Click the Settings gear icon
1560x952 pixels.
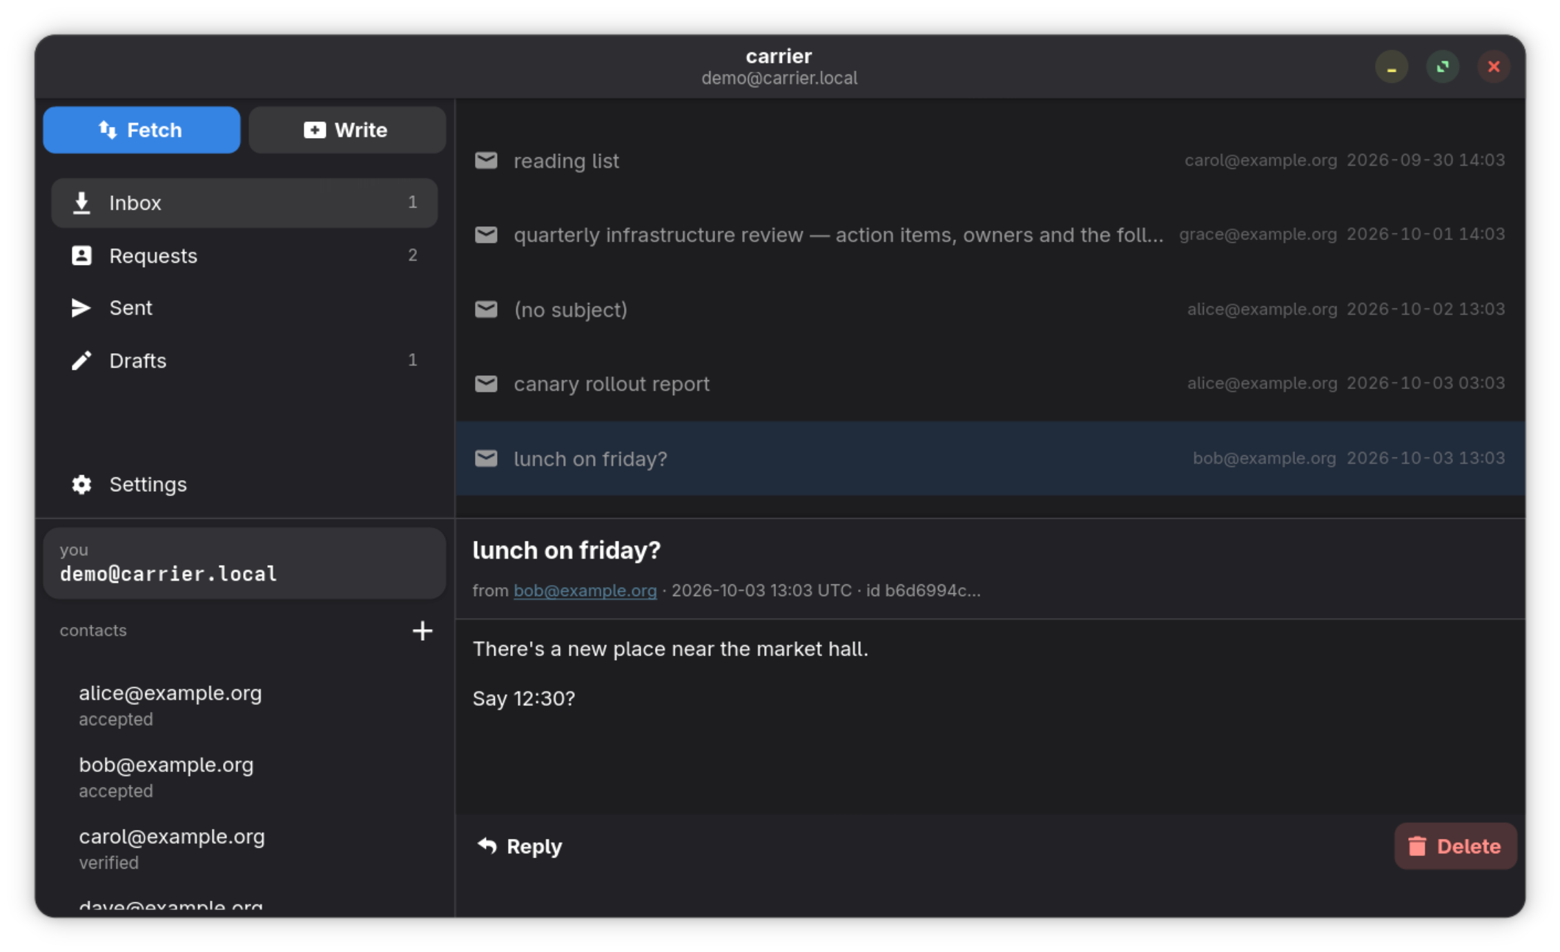(x=81, y=484)
